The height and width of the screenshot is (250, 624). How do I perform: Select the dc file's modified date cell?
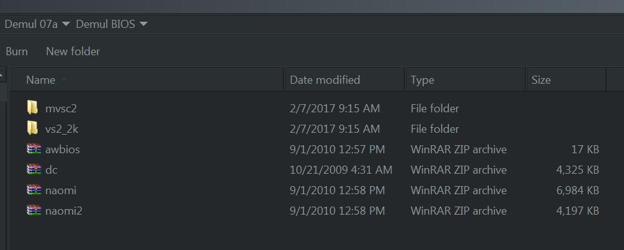[341, 170]
